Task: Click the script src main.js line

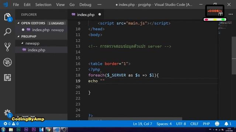Action: point(134,23)
